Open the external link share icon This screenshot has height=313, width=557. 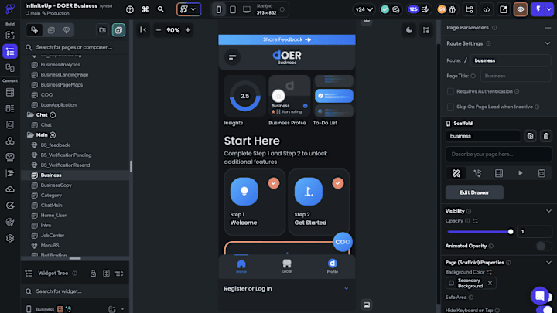point(504,9)
